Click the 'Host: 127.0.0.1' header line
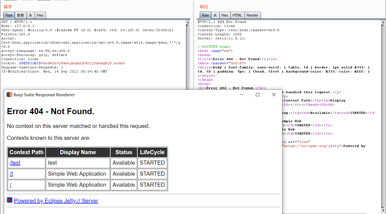The width and height of the screenshot is (386, 214). point(18,26)
